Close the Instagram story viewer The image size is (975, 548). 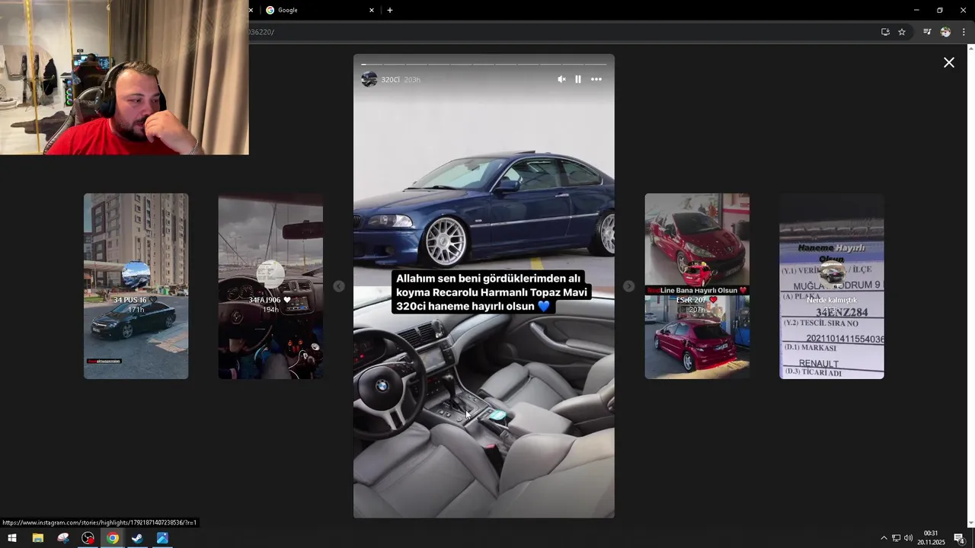click(949, 62)
